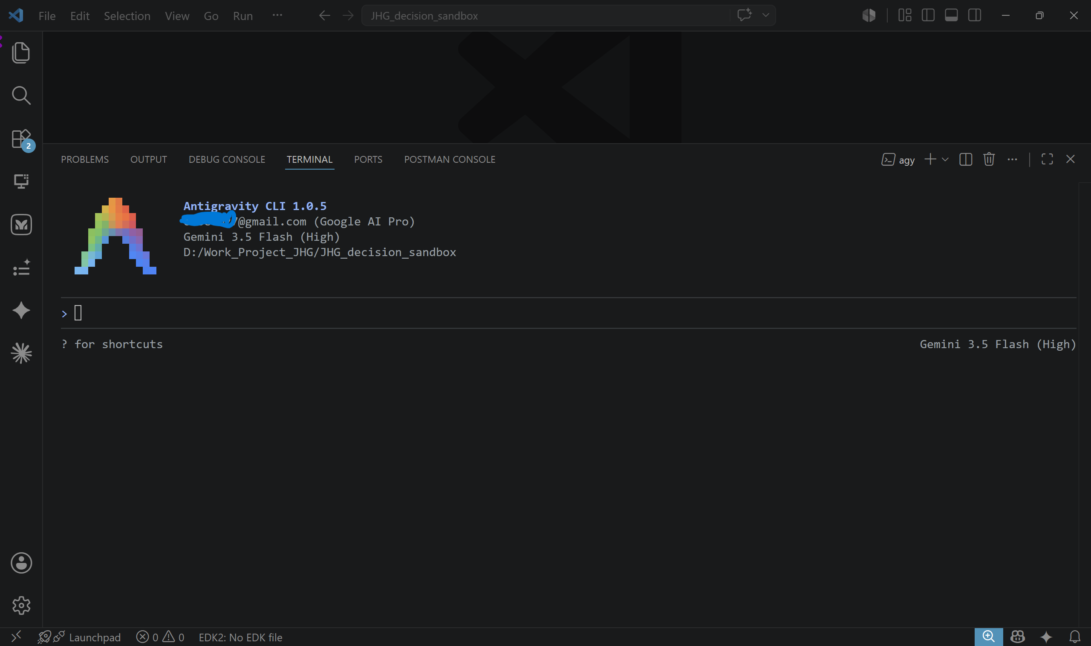Open notifications bell in status bar
Image resolution: width=1091 pixels, height=646 pixels.
tap(1074, 637)
